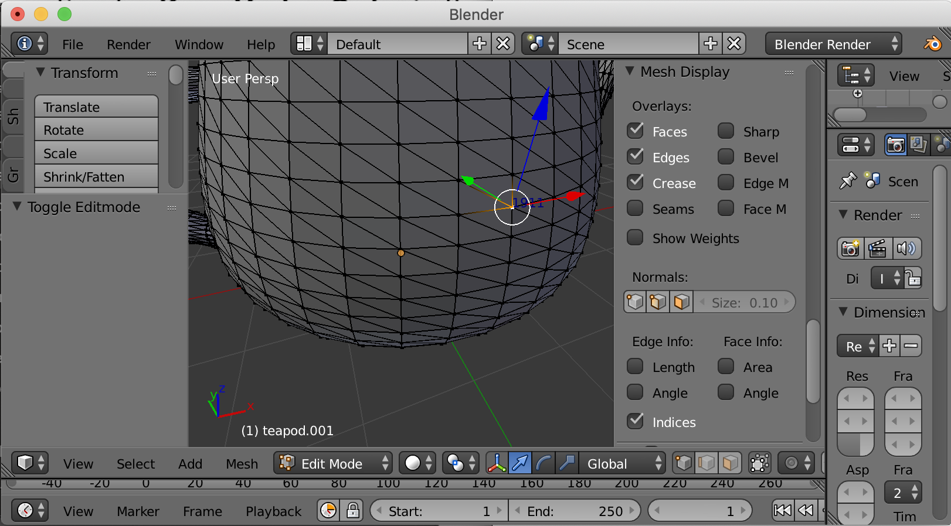This screenshot has height=526, width=951.
Task: Enable the Sharp overlay
Action: pyautogui.click(x=726, y=131)
